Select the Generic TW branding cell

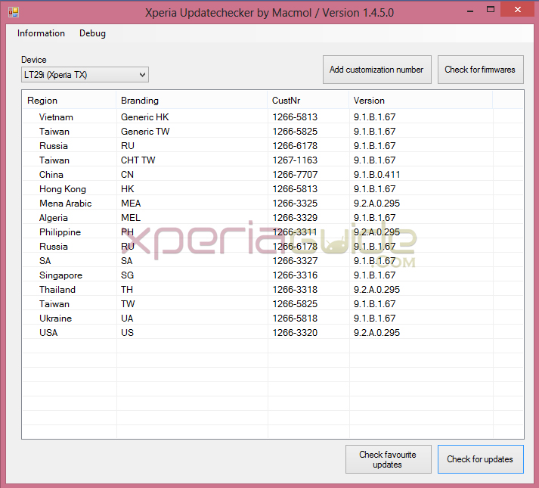(145, 132)
